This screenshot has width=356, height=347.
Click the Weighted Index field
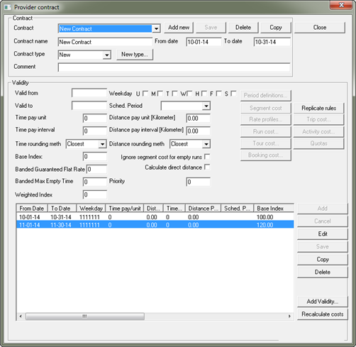[x=95, y=194]
